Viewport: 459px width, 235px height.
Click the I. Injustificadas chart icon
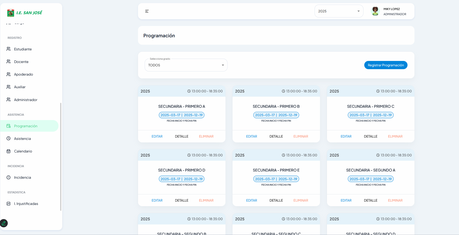click(8, 204)
